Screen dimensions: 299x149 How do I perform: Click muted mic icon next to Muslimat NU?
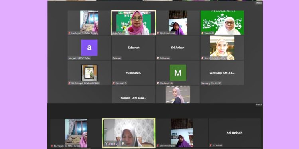[158, 83]
